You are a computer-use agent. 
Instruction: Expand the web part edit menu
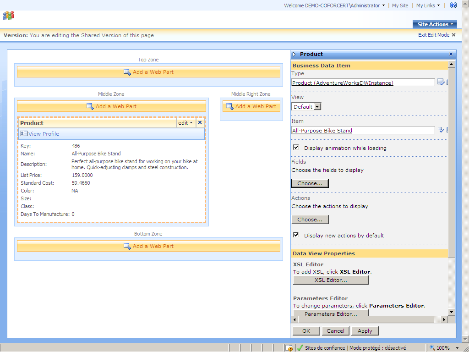tap(185, 123)
